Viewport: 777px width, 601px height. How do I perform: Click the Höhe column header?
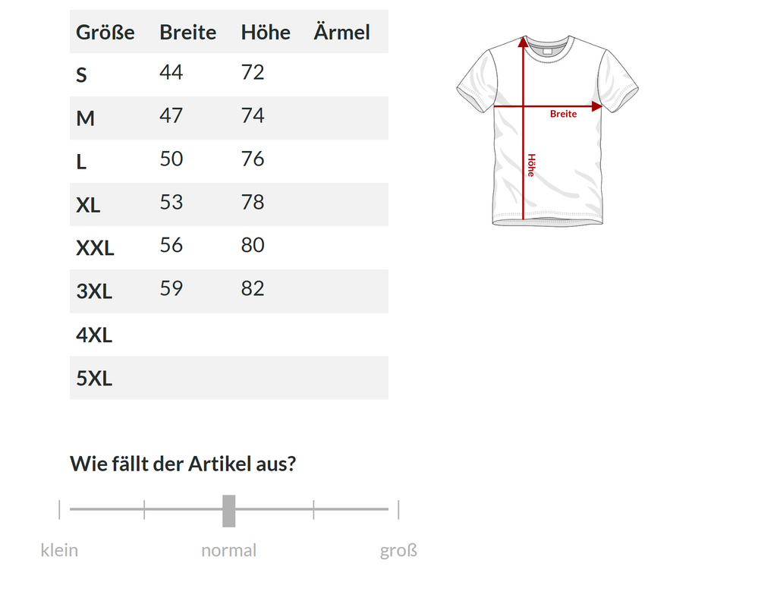266,32
